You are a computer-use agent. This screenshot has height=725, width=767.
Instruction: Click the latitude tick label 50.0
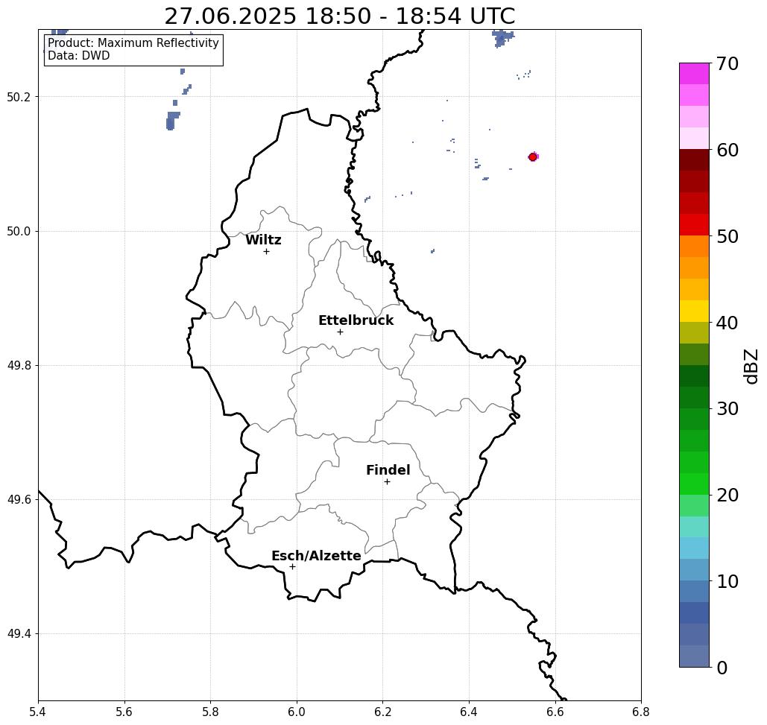click(19, 231)
